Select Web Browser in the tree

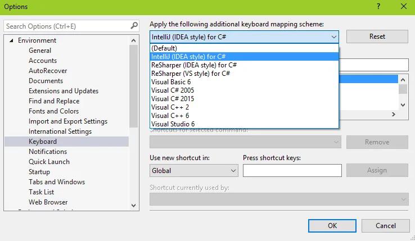click(48, 202)
